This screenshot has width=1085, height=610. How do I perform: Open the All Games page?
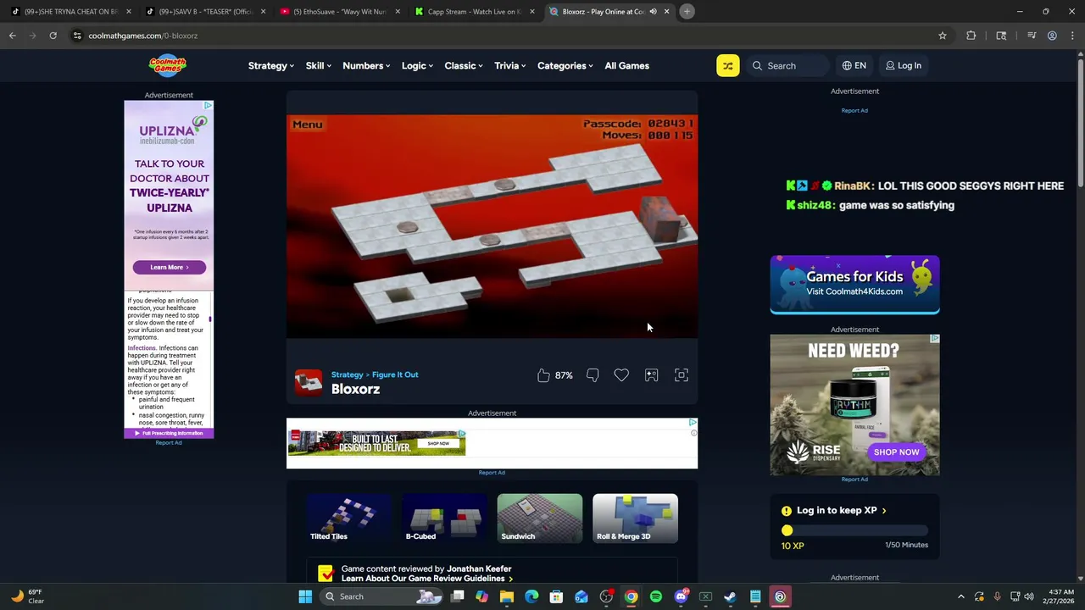626,65
